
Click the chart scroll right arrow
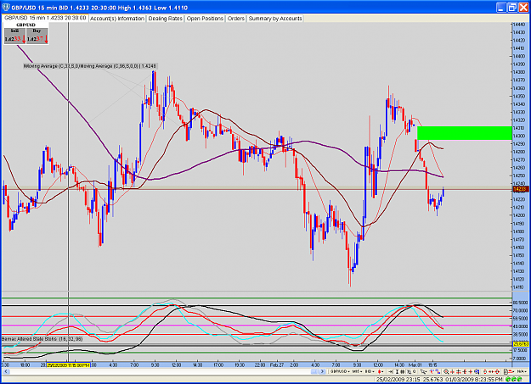[x=322, y=371]
